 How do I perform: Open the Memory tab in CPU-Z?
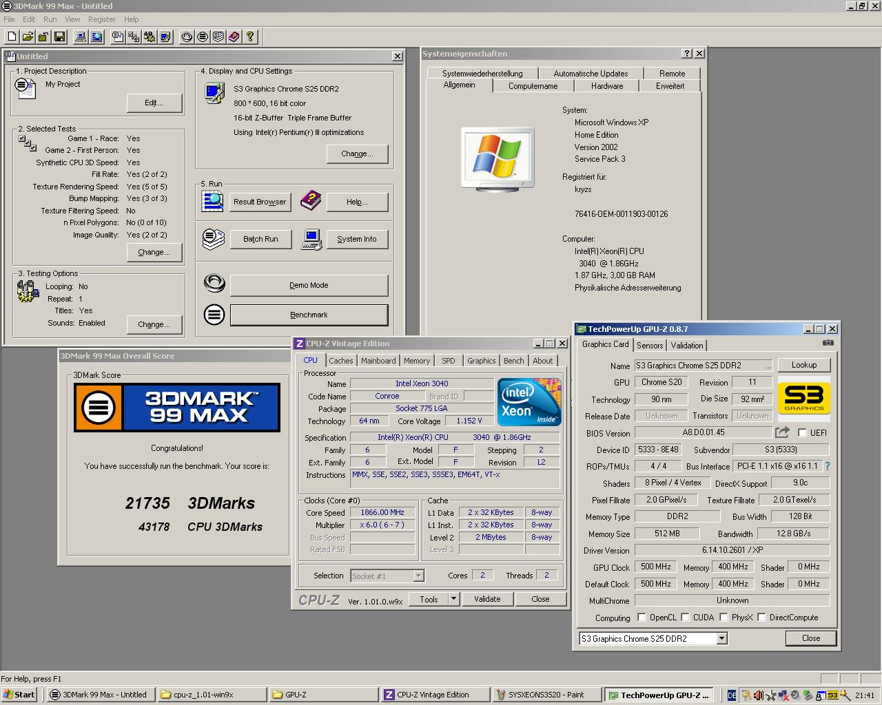(417, 361)
